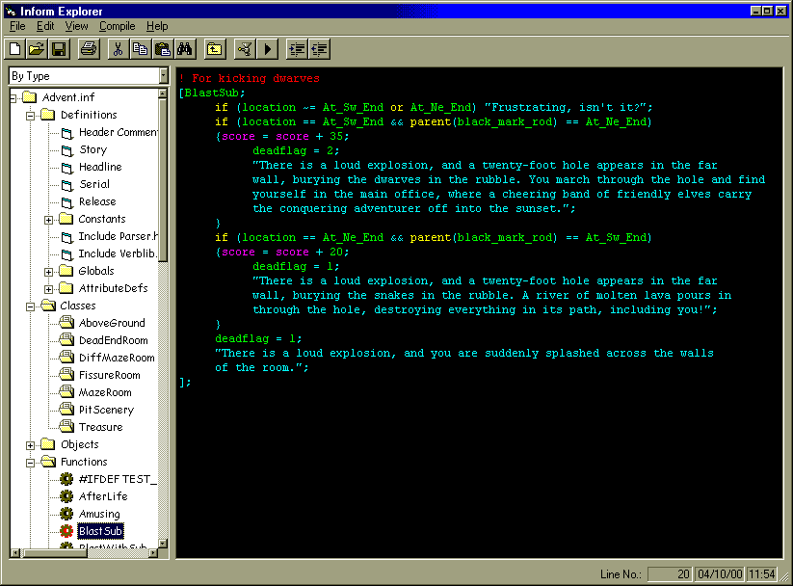The width and height of the screenshot is (793, 586).
Task: Click the Treasure class icon
Action: pos(66,426)
